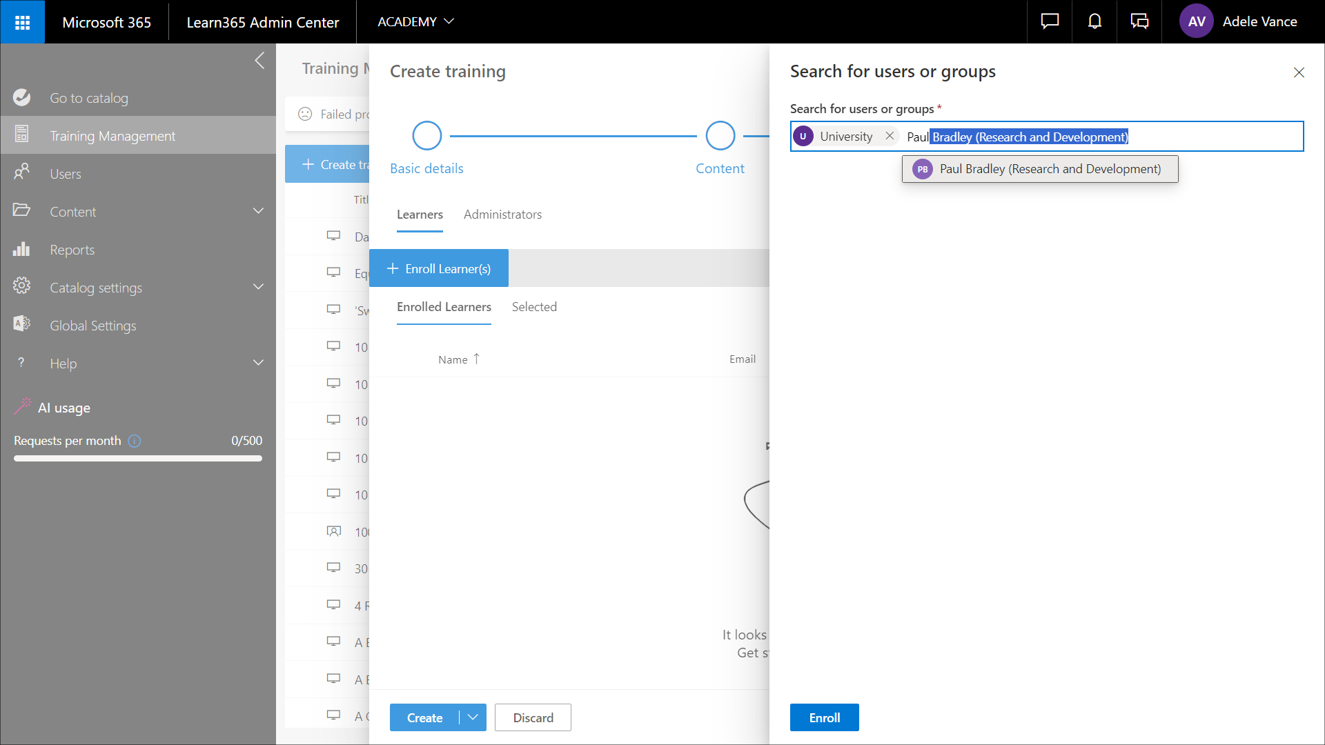Image resolution: width=1325 pixels, height=745 pixels.
Task: Sort by the Name column header
Action: click(x=453, y=359)
